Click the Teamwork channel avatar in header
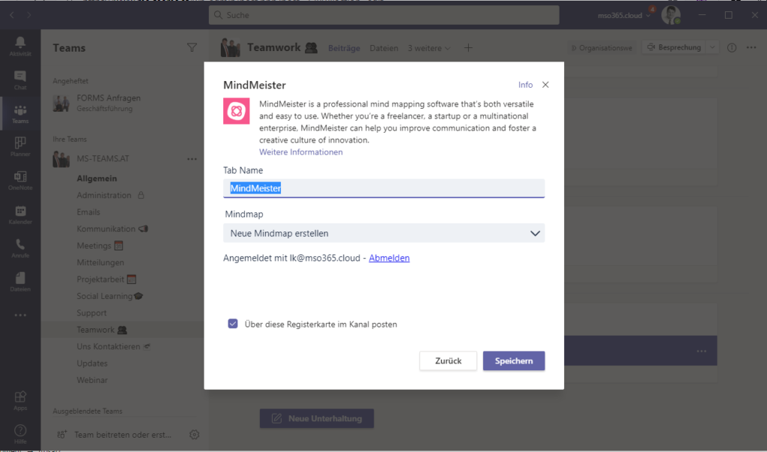 (x=231, y=48)
